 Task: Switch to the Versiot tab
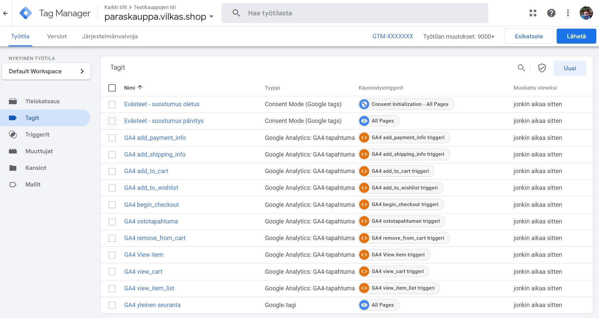(x=57, y=36)
